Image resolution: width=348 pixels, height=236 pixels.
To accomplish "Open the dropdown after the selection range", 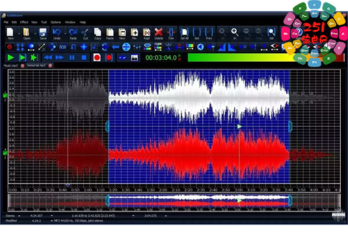I will pyautogui.click(x=133, y=216).
